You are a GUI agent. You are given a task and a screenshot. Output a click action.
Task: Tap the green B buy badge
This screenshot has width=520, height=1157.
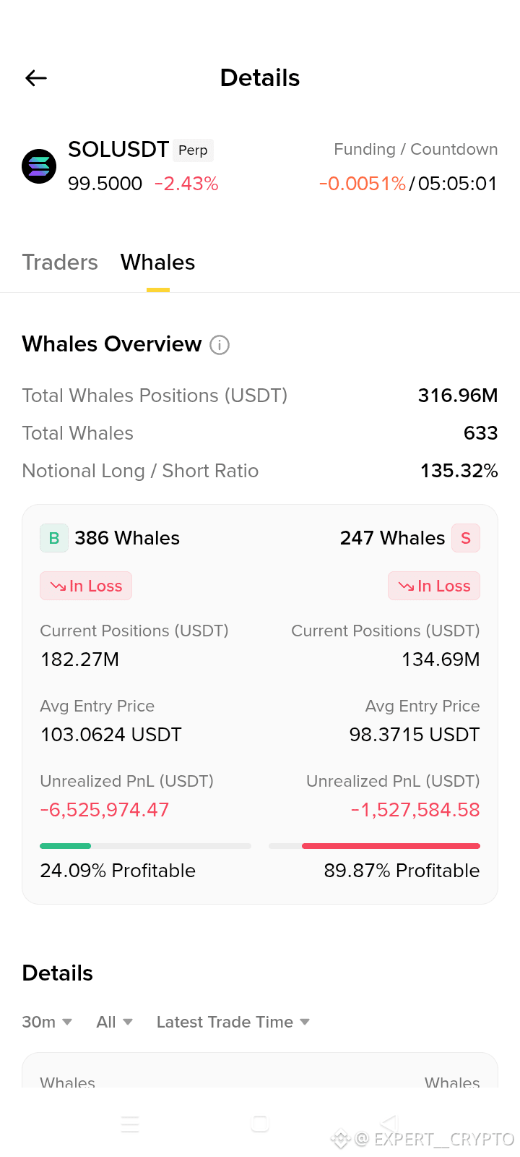(54, 538)
